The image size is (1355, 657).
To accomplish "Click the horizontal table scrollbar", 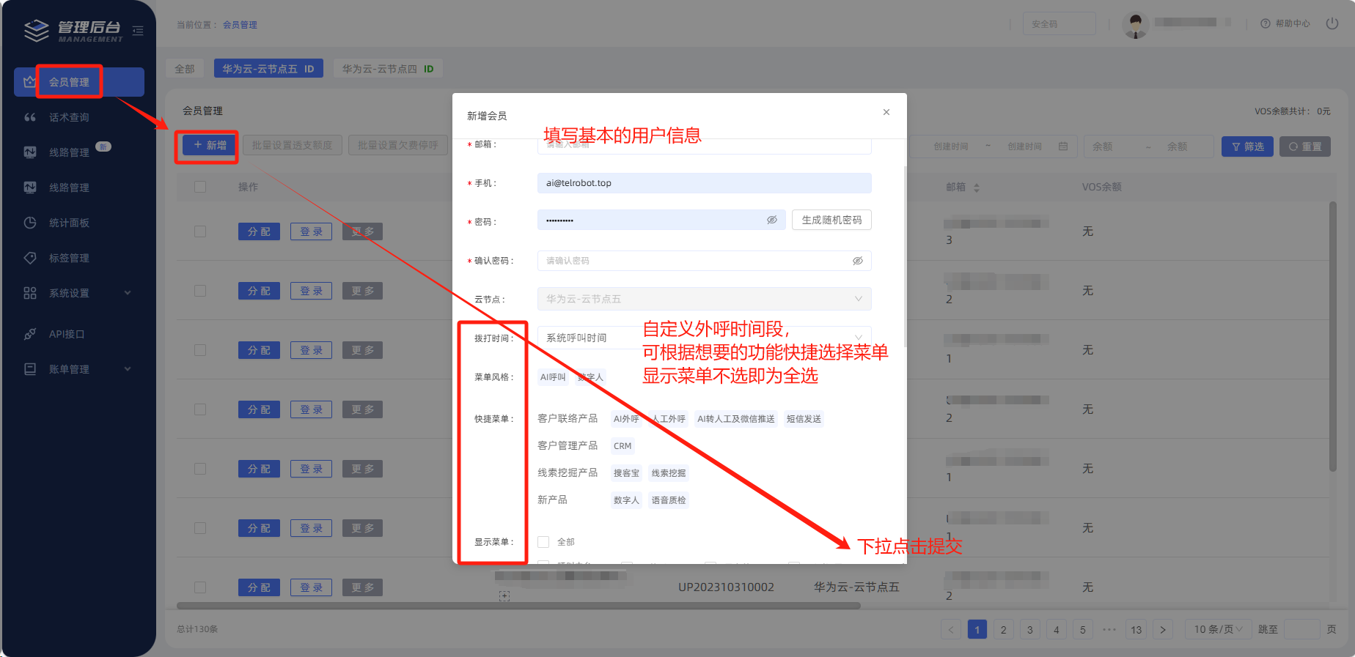I will tap(519, 606).
